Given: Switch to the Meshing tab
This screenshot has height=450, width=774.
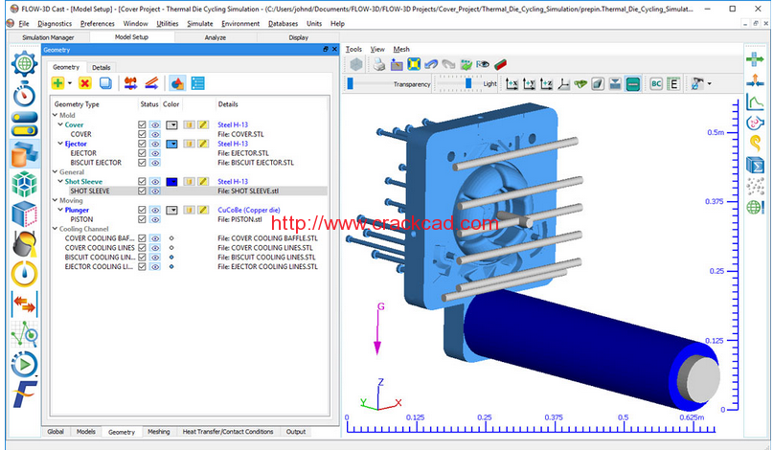Looking at the screenshot, I should pos(158,432).
